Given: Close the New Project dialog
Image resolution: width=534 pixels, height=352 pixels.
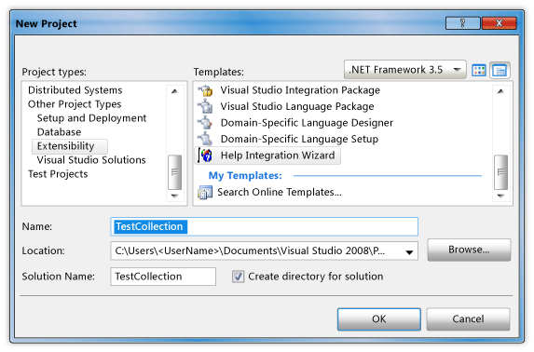Looking at the screenshot, I should pos(500,23).
